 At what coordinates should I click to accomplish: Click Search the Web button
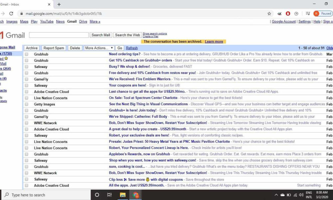(x=128, y=35)
